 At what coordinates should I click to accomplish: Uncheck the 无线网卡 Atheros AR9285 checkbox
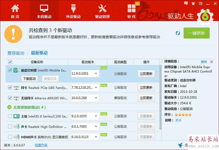pos(10,98)
